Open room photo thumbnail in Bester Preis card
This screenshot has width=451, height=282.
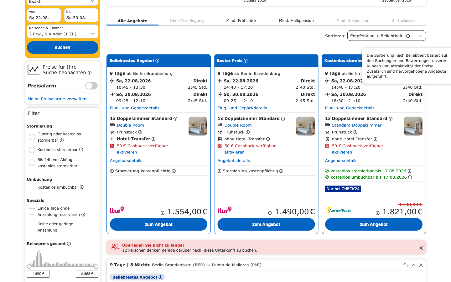pos(305,126)
